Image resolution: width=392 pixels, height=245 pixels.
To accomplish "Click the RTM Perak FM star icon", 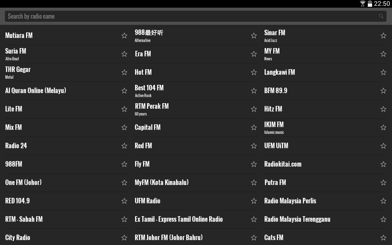I will pos(254,109).
